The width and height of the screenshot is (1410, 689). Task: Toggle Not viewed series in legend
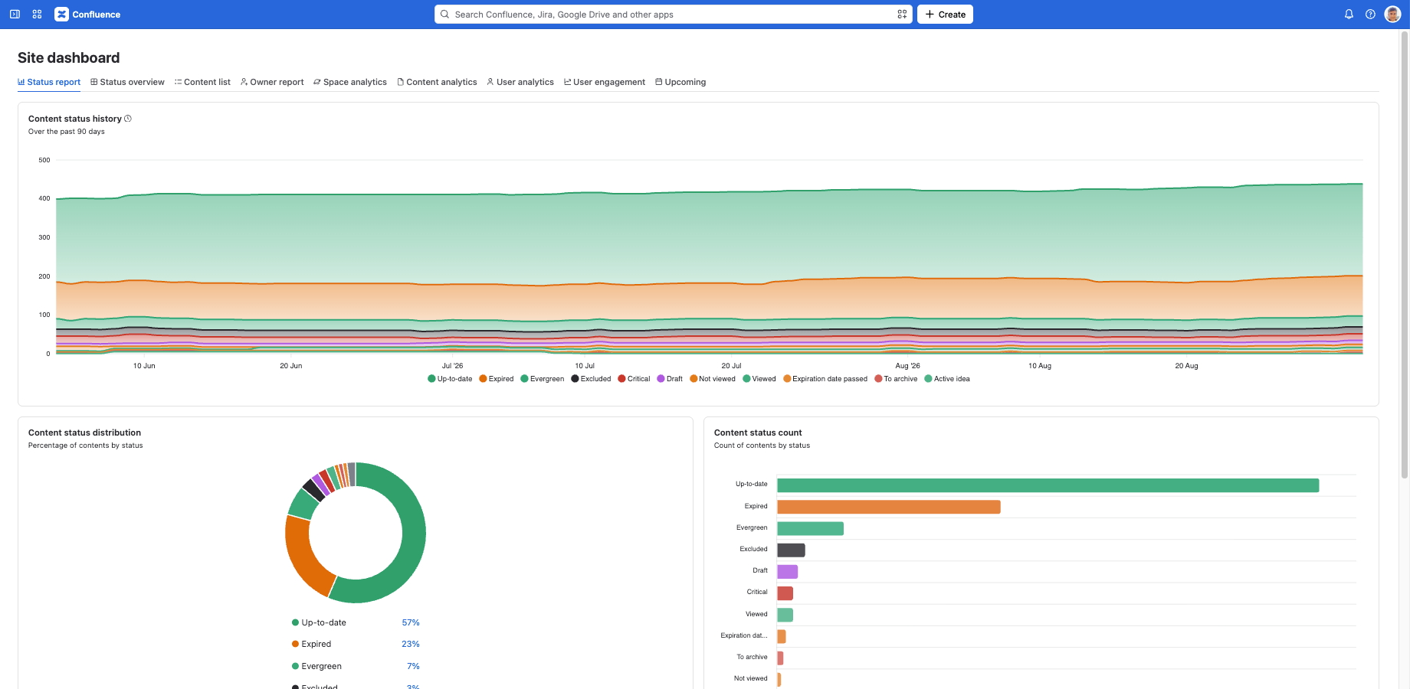tap(713, 379)
